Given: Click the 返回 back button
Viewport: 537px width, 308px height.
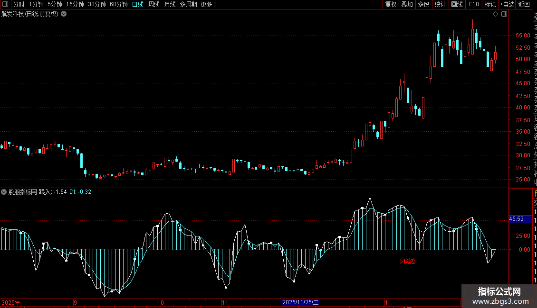Looking at the screenshot, I should point(524,4).
